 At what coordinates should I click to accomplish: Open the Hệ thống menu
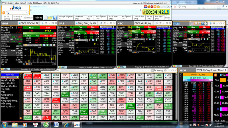click(x=55, y=3)
